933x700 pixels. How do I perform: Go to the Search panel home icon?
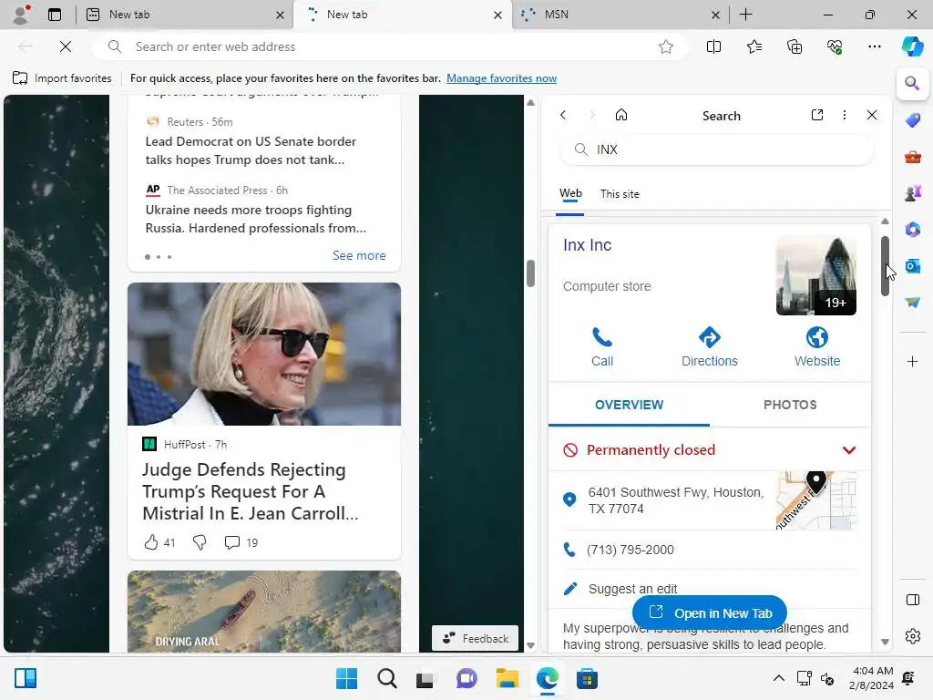[621, 115]
